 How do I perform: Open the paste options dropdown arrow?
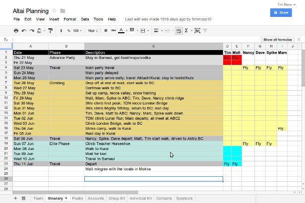click(44, 31)
